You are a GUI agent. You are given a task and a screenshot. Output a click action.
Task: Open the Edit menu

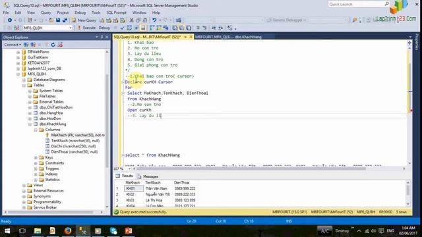point(18,13)
